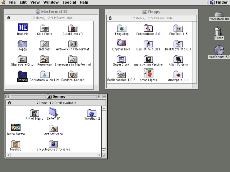Open the Edit menu
The width and height of the screenshot is (230, 172).
pyautogui.click(x=23, y=3)
